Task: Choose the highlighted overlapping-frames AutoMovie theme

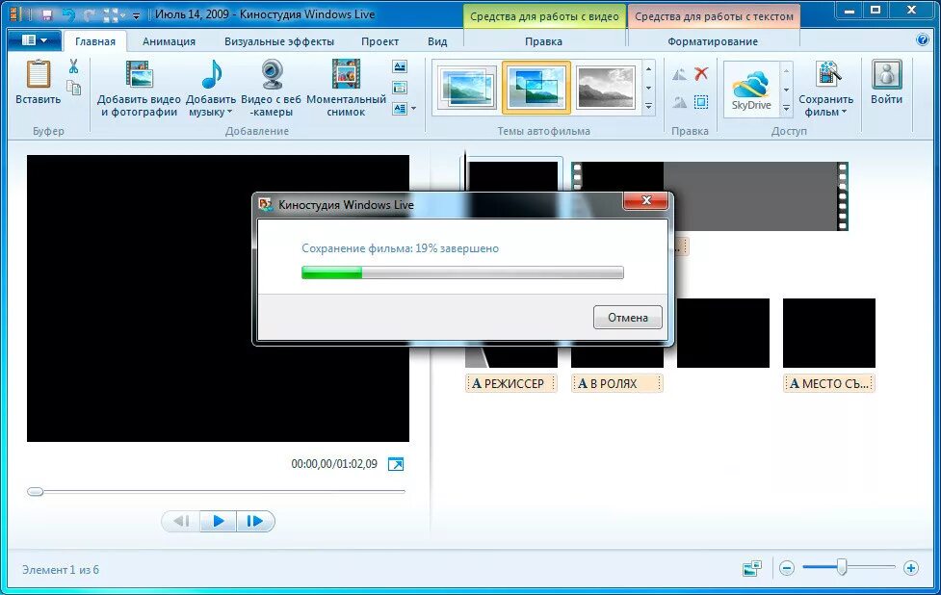Action: (x=536, y=88)
